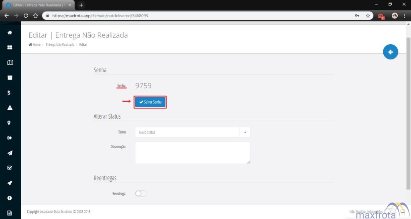Go to Home breadcrumb link
This screenshot has height=219, width=411.
35,45
